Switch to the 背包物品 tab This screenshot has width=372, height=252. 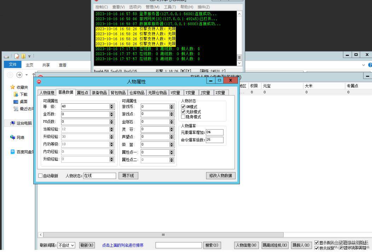point(118,93)
